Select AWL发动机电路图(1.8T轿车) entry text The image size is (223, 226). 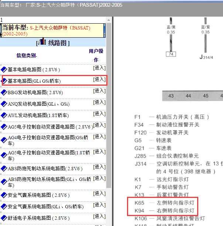coord(38,115)
